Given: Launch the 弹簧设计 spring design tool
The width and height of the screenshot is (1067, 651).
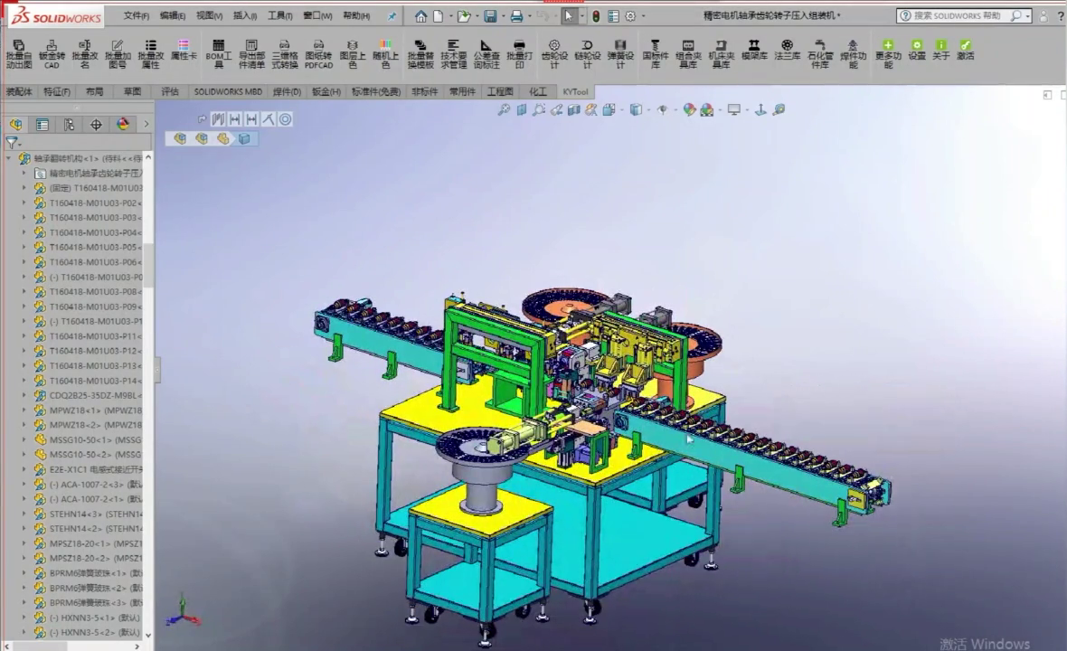Looking at the screenshot, I should pos(620,53).
